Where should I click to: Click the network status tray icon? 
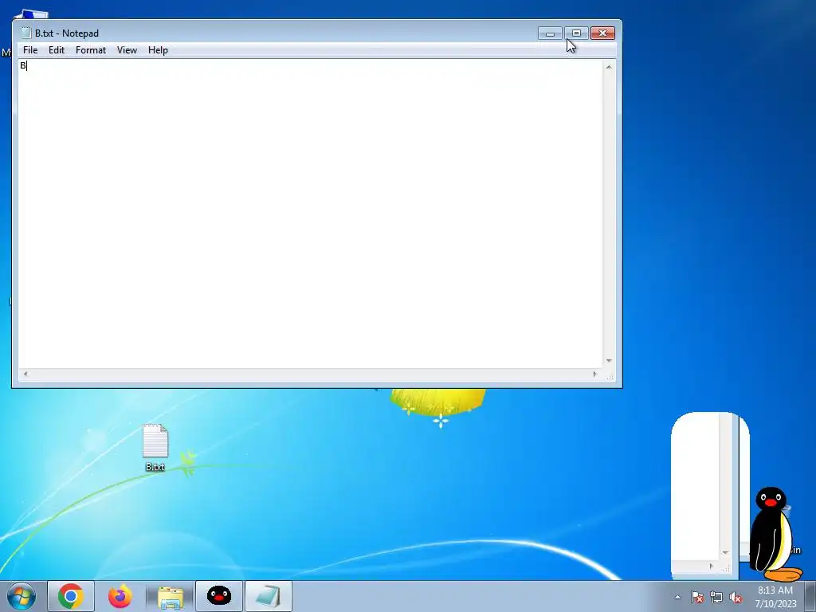pyautogui.click(x=716, y=597)
